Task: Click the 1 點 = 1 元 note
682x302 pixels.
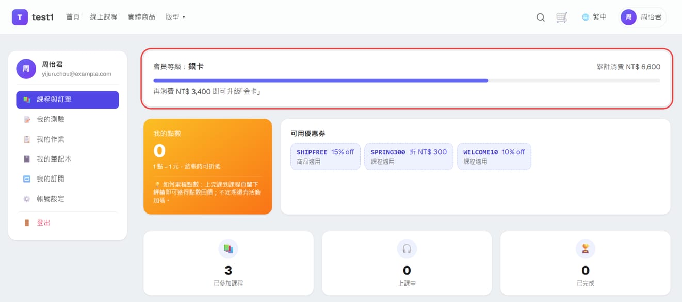Action: 187,167
